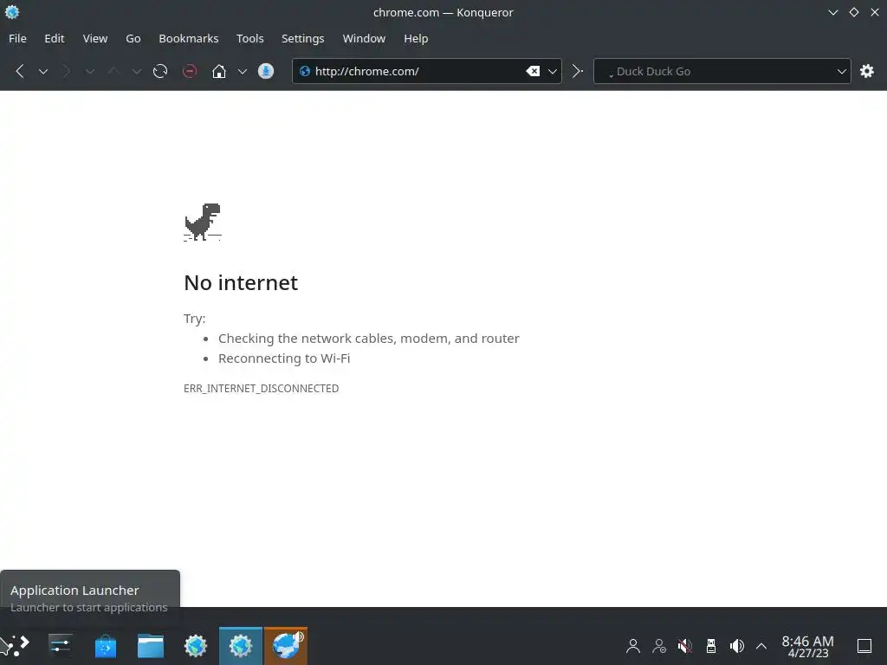
Task: Expand the address bar history dropdown
Action: 553,72
